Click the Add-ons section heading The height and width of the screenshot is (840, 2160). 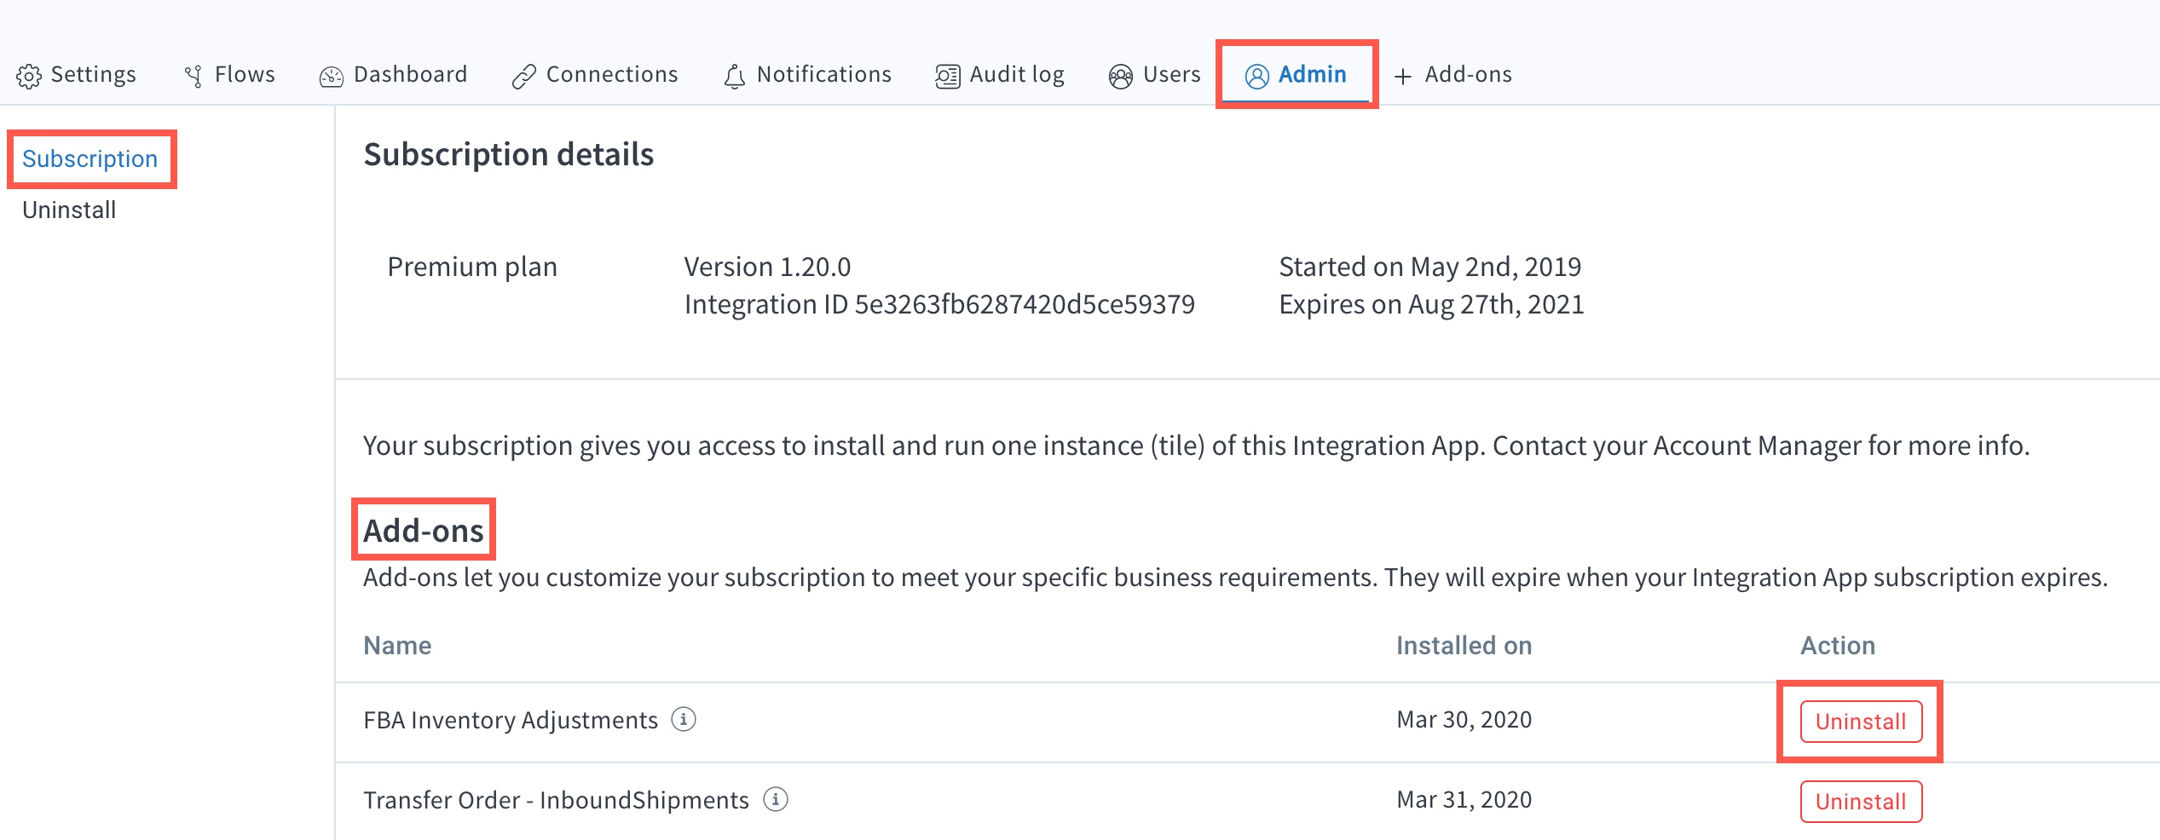pos(424,531)
